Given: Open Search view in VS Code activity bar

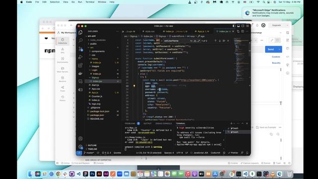Looking at the screenshot, I should pyautogui.click(x=80, y=41).
